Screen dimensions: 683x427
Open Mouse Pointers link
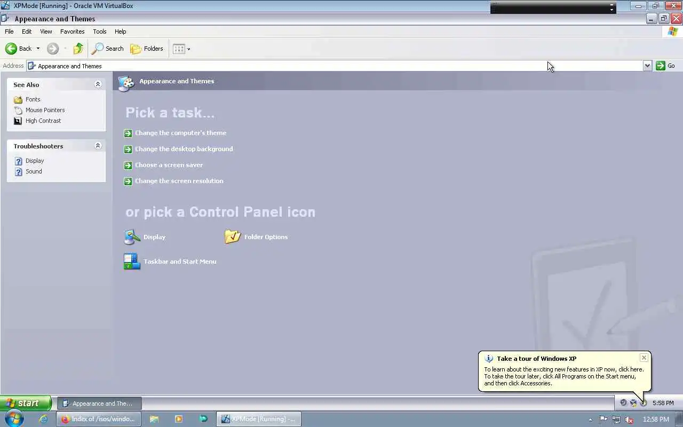click(45, 110)
